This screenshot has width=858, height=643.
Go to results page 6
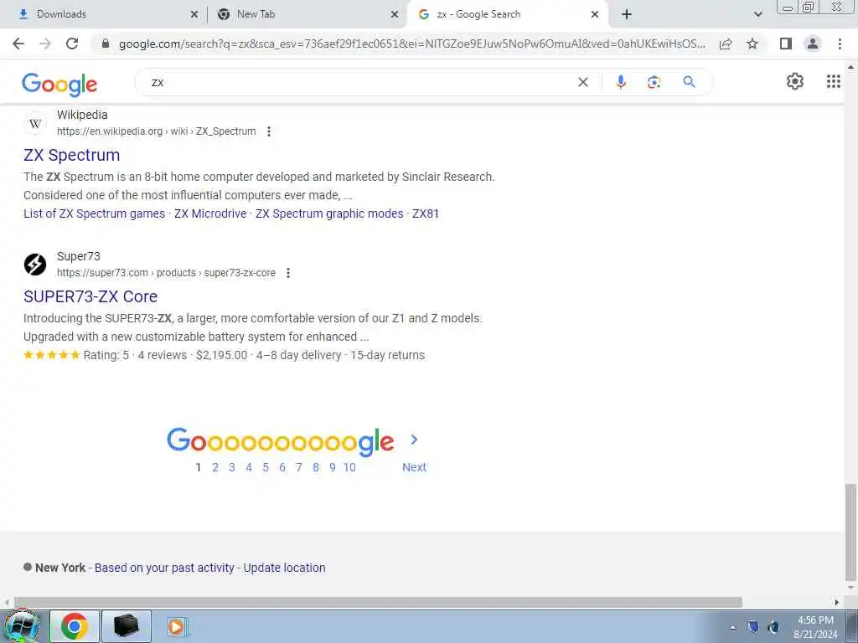282,467
